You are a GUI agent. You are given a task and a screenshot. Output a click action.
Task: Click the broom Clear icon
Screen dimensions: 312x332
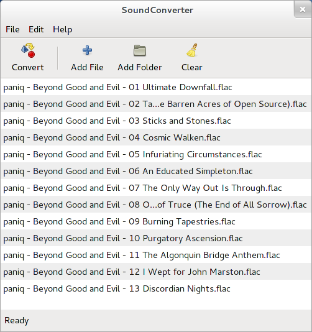pyautogui.click(x=192, y=50)
